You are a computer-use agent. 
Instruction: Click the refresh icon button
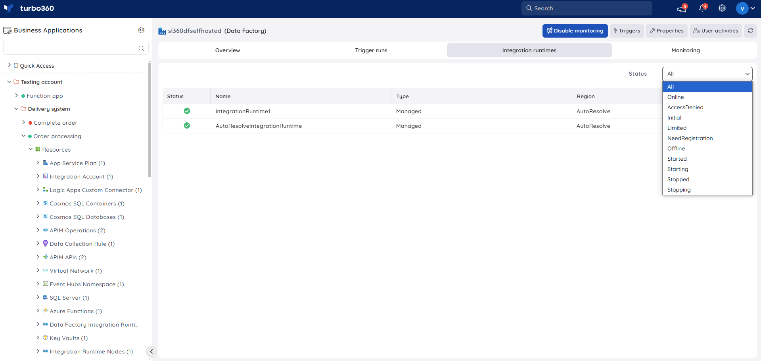[751, 30]
